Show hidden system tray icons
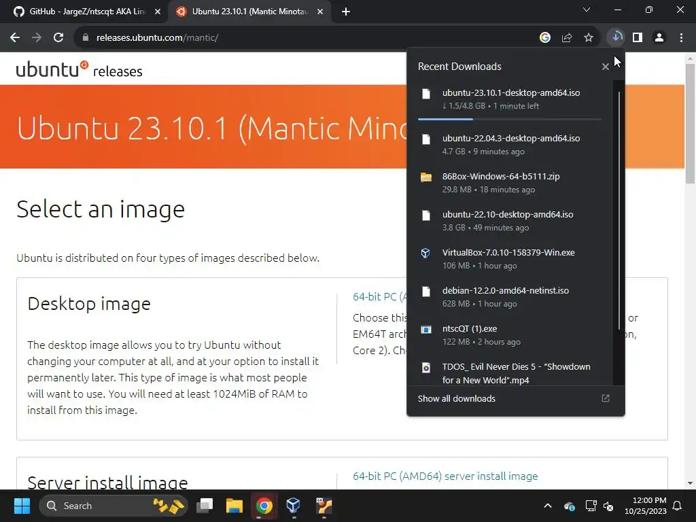This screenshot has width=696, height=522. pyautogui.click(x=548, y=506)
